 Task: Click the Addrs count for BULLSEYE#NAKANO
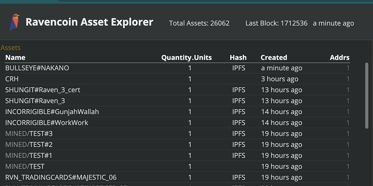click(348, 68)
